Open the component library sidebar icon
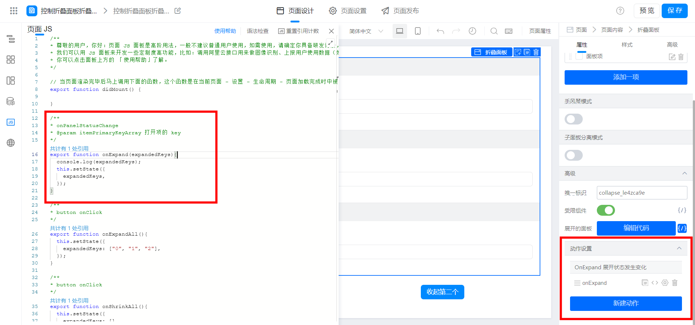695x325 pixels. pos(11,60)
